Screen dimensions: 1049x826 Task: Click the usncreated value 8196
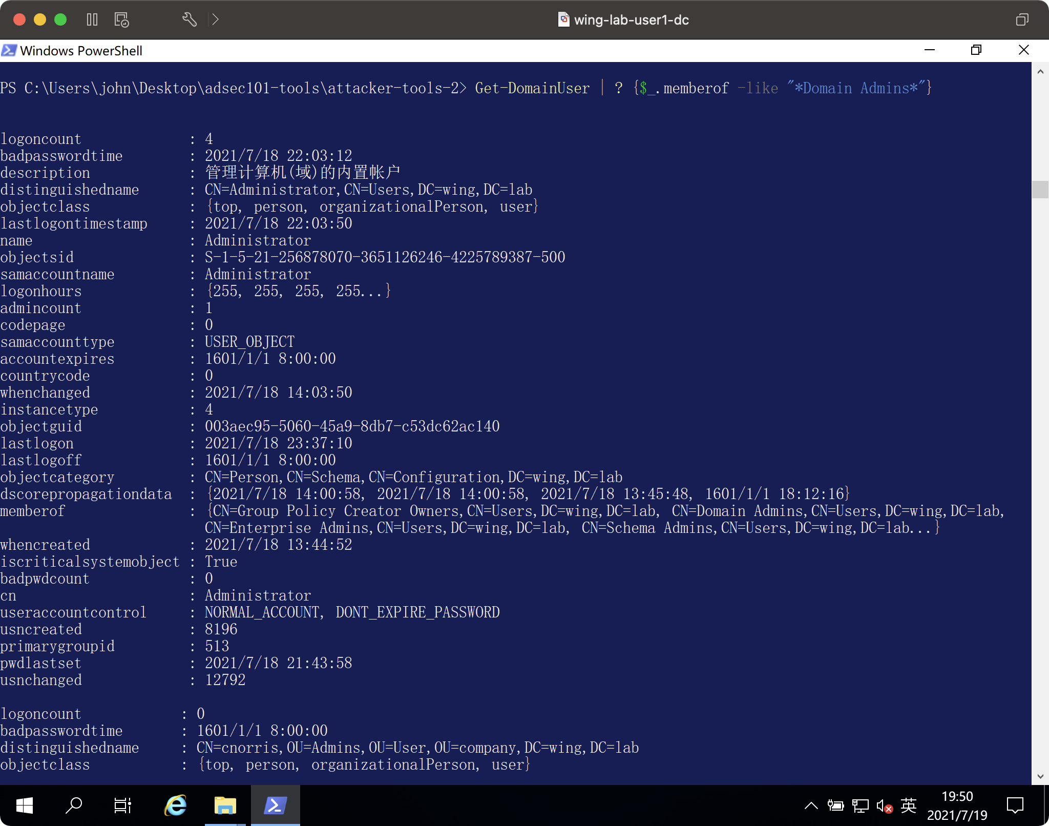coord(221,629)
